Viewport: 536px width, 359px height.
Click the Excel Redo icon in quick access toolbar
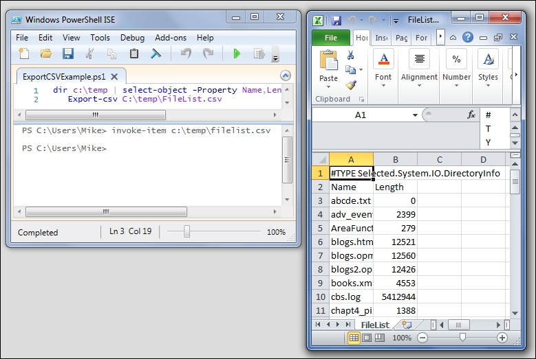pyautogui.click(x=373, y=21)
